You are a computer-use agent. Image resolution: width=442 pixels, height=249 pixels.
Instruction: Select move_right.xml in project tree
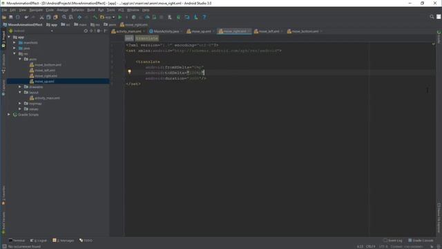(44, 75)
